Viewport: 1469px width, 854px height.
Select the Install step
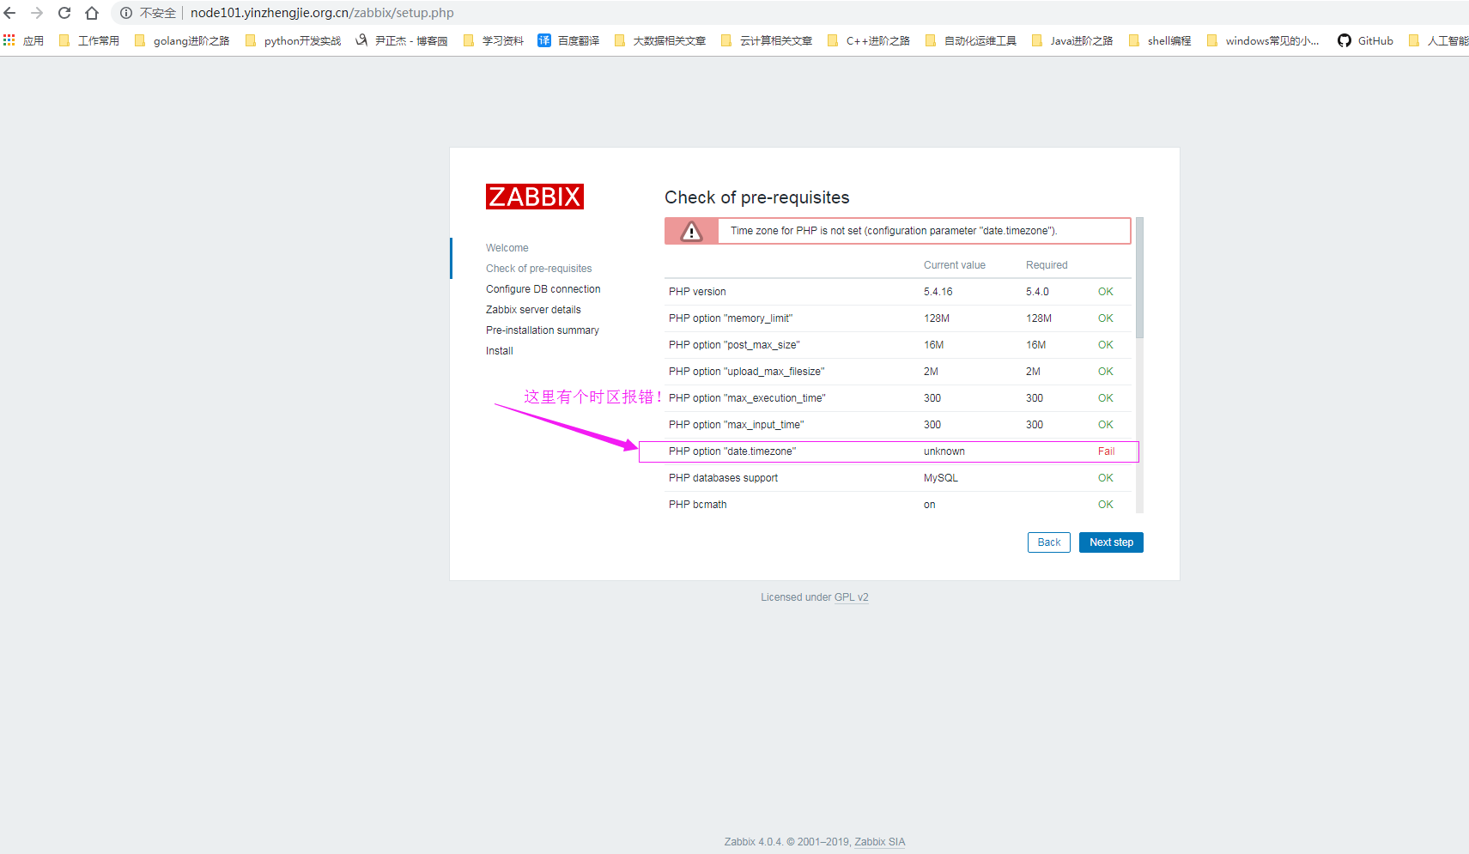tap(500, 351)
